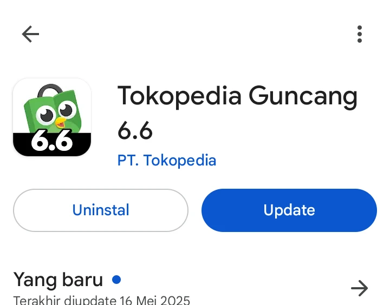Open the Yang baru section heading
The width and height of the screenshot is (390, 305).
(58, 280)
